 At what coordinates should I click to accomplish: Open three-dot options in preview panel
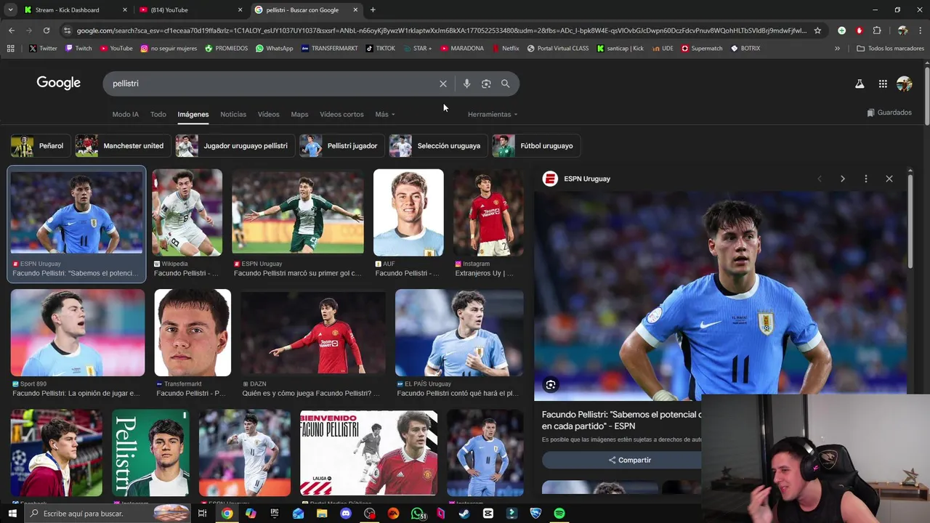point(865,179)
